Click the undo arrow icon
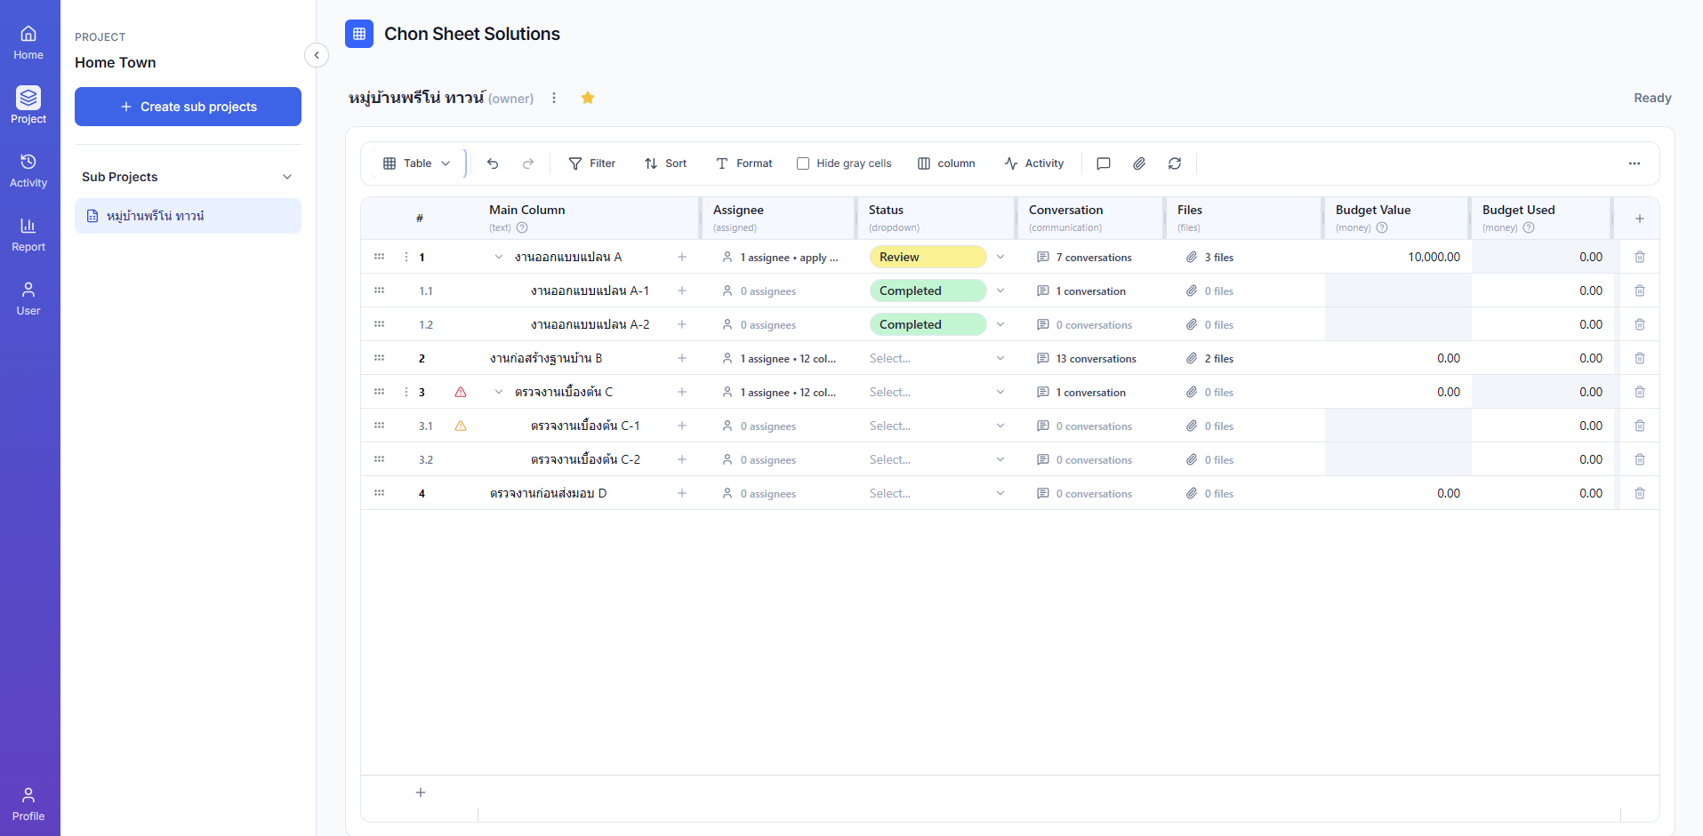This screenshot has height=836, width=1703. (x=493, y=163)
